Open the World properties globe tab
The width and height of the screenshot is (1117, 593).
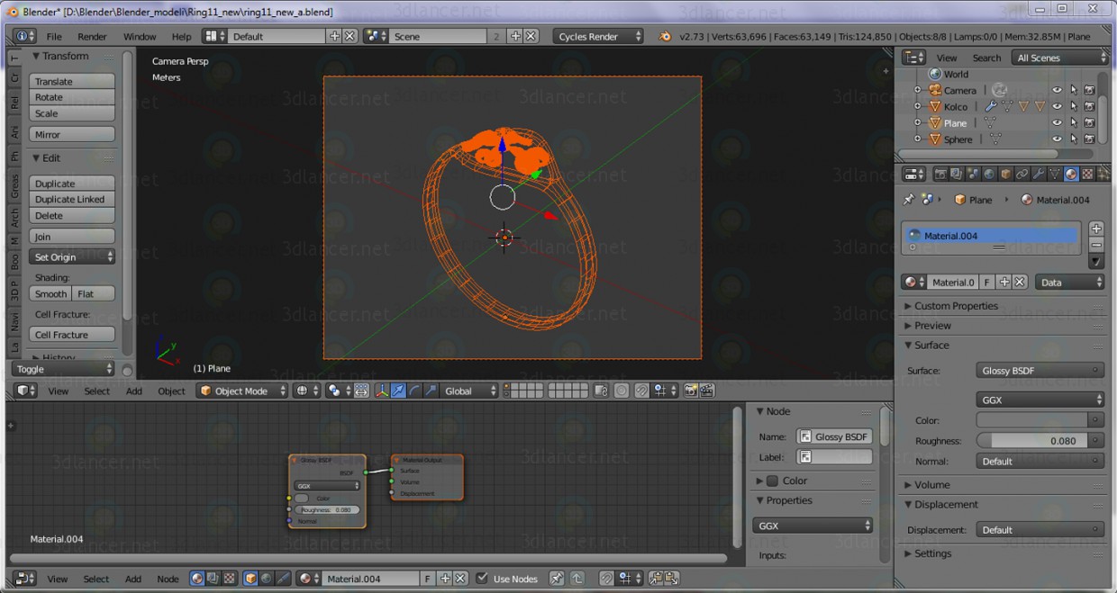pyautogui.click(x=989, y=174)
